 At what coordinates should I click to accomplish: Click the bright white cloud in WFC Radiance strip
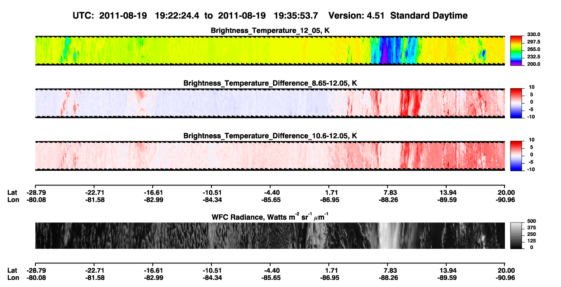391,235
